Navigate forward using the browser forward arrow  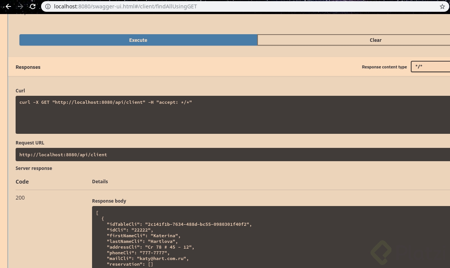point(20,6)
